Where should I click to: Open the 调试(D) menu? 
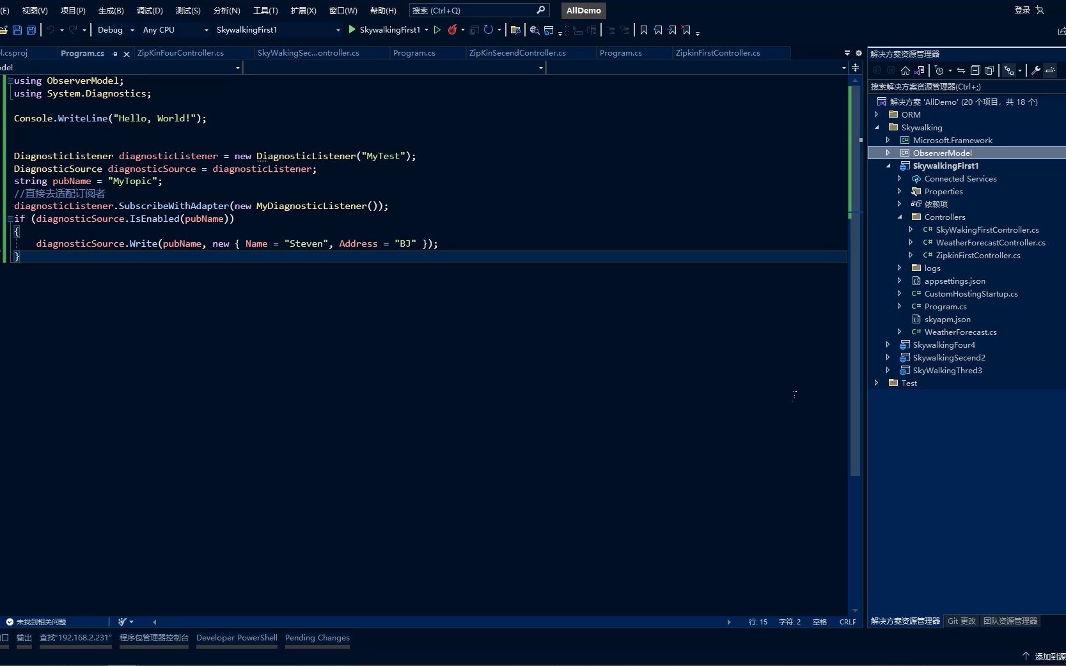[x=150, y=10]
